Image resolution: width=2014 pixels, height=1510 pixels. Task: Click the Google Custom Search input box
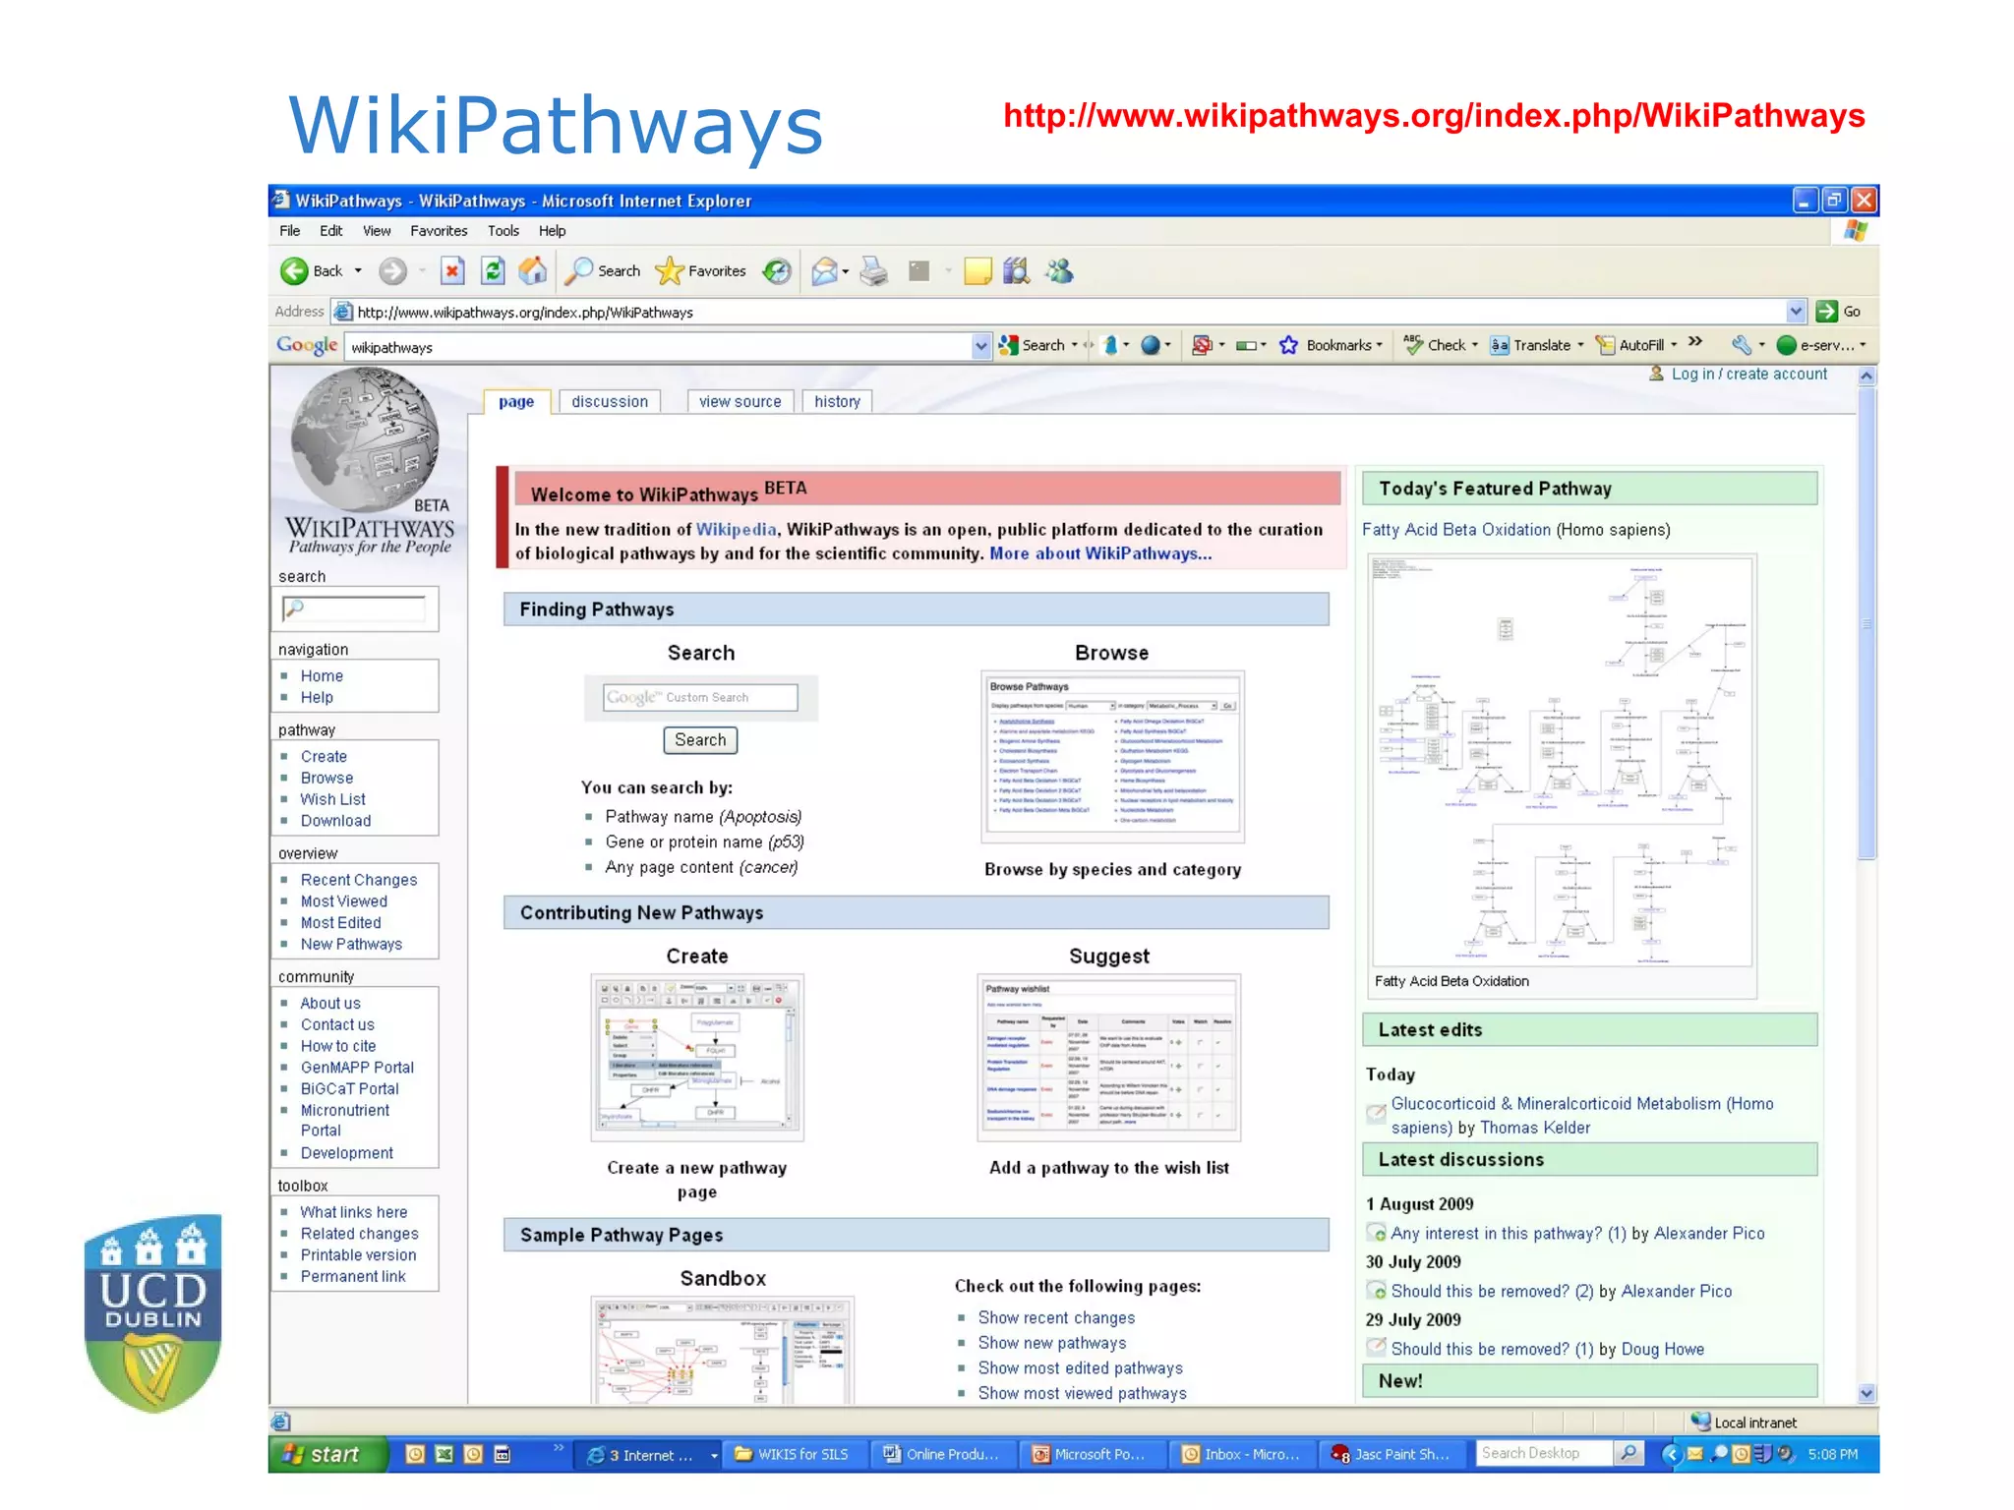click(x=700, y=697)
